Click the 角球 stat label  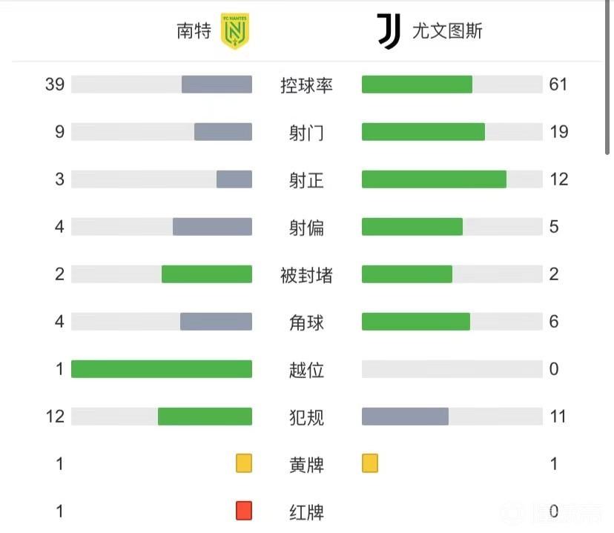coord(306,322)
